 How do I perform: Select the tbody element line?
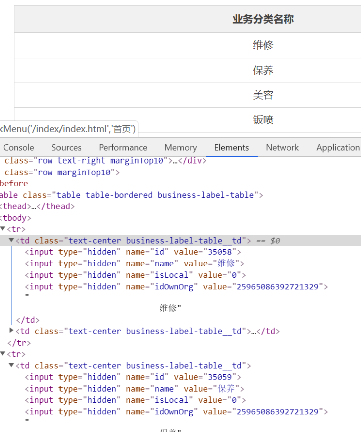(x=16, y=218)
